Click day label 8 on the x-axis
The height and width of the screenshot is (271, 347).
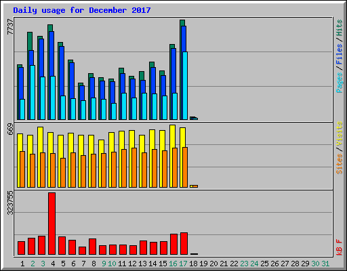point(94,264)
